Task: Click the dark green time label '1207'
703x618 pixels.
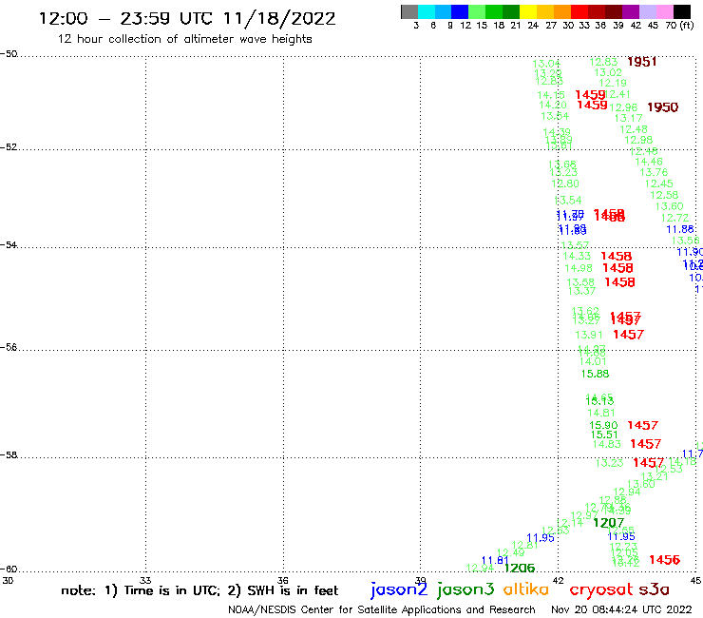Action: coord(608,523)
